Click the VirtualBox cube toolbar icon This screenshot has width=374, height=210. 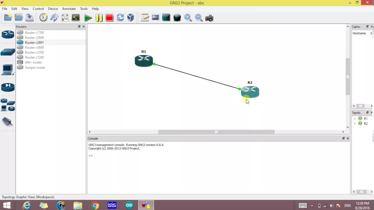click(131, 18)
